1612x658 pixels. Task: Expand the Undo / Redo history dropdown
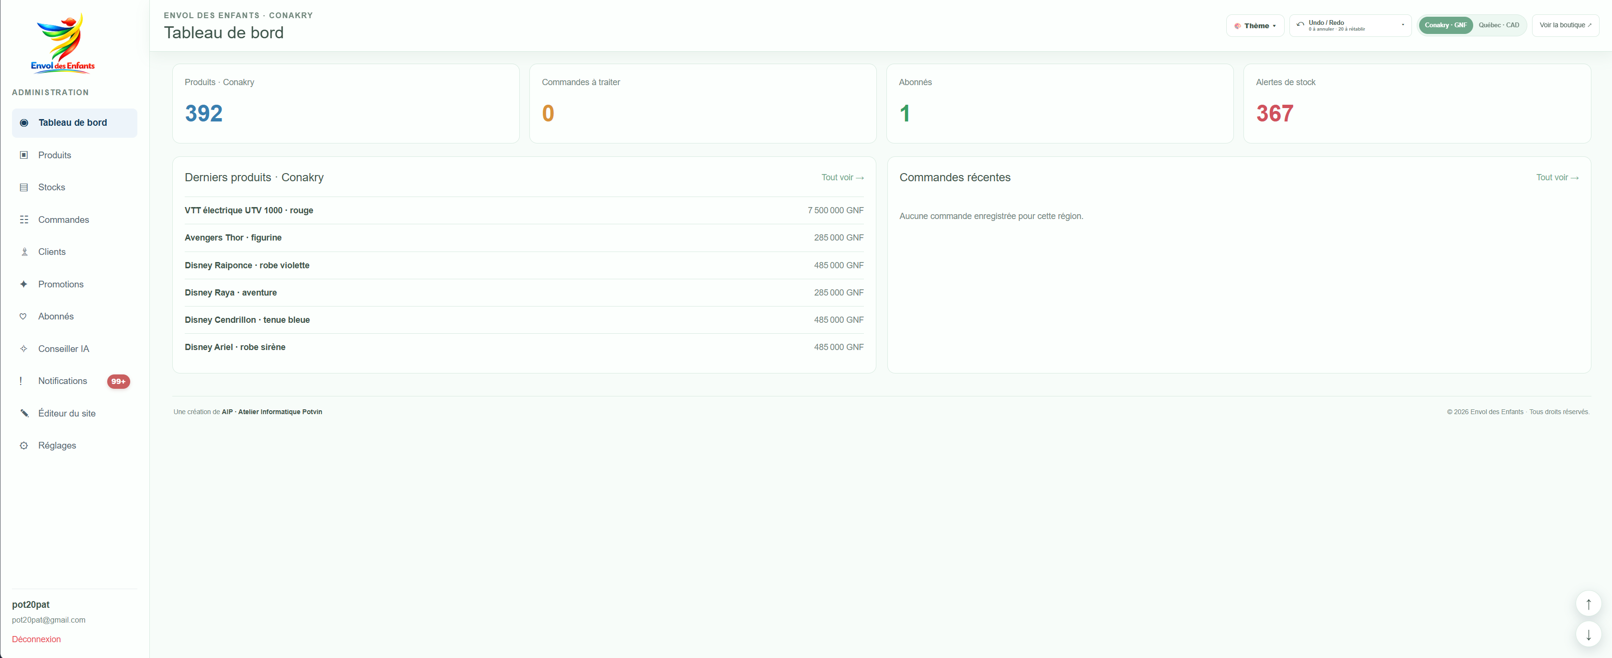pyautogui.click(x=1350, y=25)
